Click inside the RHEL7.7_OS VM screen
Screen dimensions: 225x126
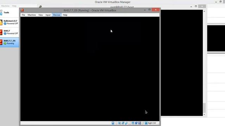pos(90,69)
